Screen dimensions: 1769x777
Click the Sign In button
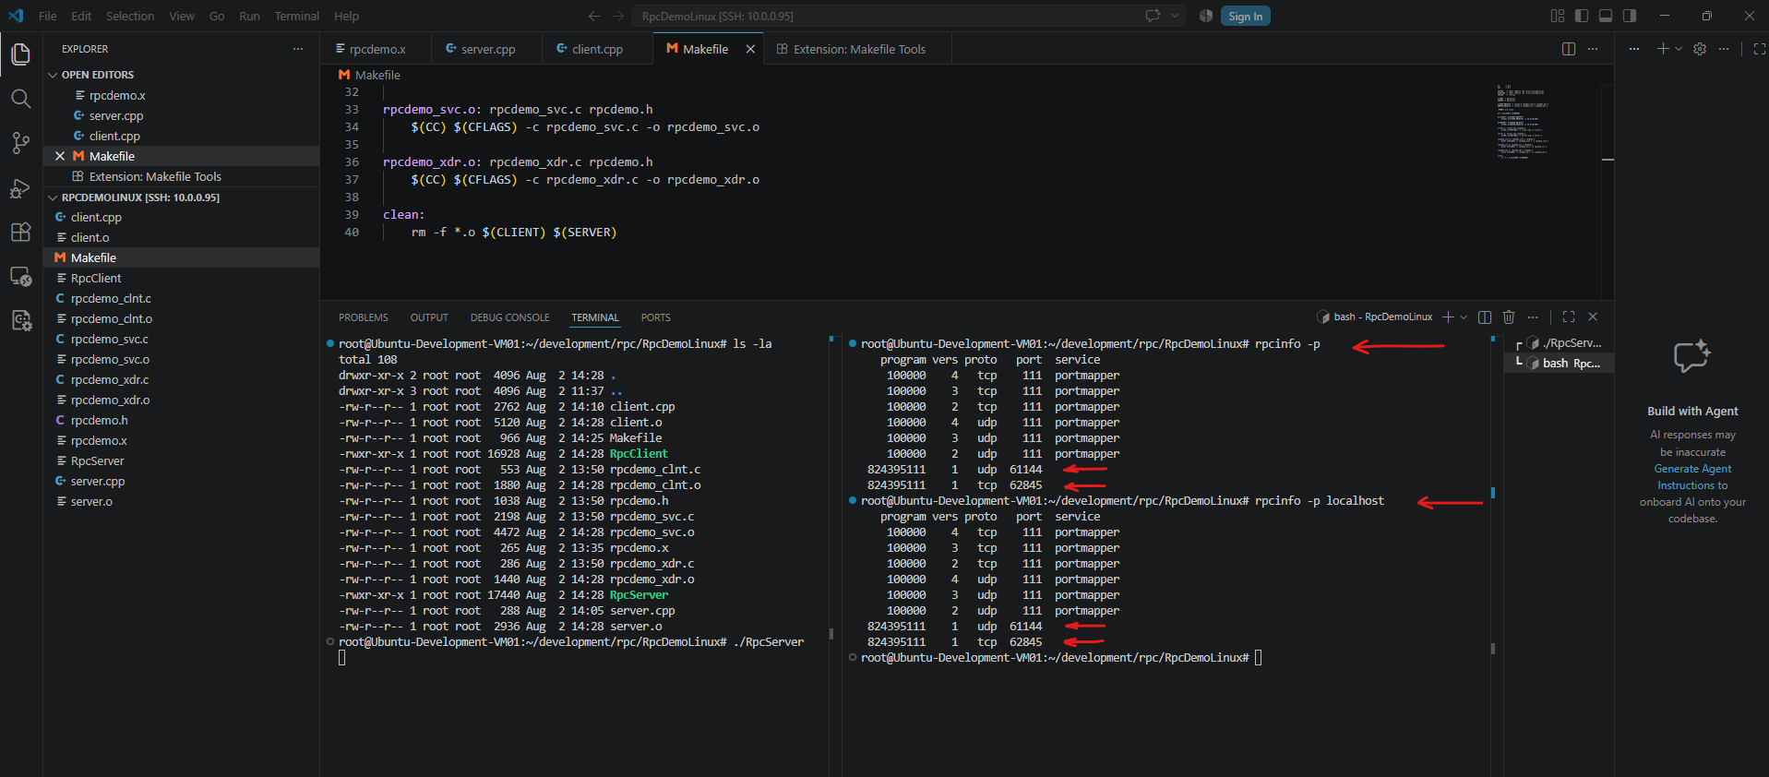tap(1246, 16)
